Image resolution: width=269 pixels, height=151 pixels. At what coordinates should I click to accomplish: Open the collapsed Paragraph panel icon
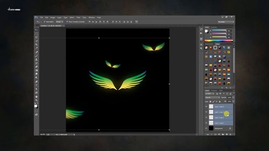(x=201, y=49)
